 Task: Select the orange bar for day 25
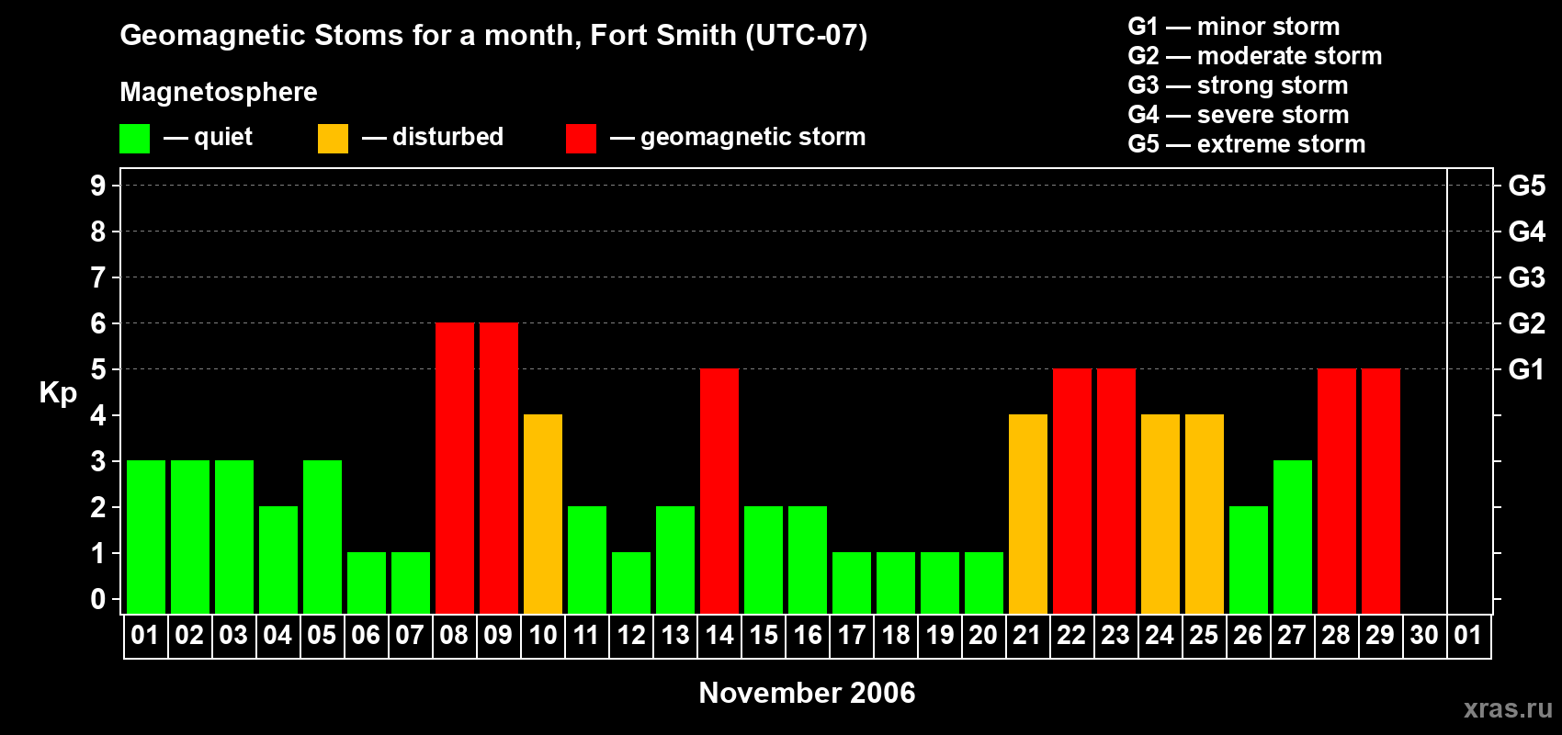click(1205, 514)
